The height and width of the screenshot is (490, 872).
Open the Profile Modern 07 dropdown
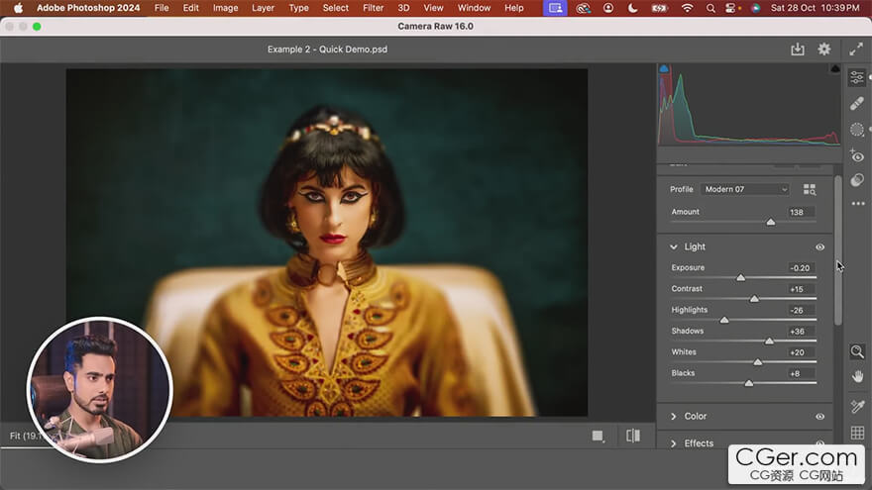click(x=744, y=189)
